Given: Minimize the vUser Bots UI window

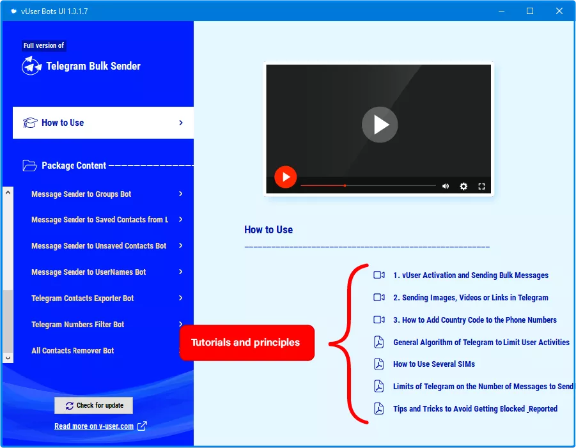Looking at the screenshot, I should point(501,11).
